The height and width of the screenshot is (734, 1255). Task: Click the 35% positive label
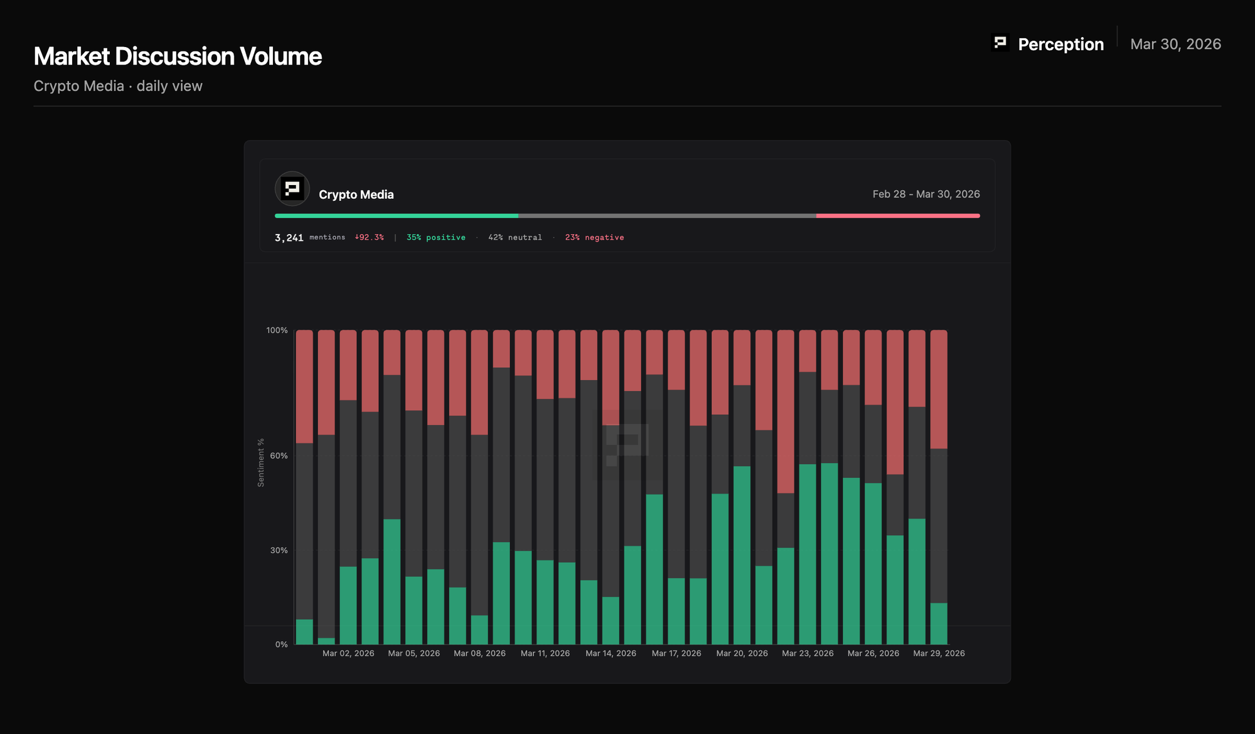point(435,238)
